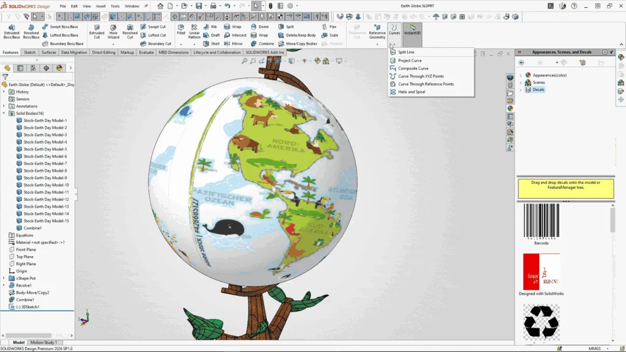Image resolution: width=626 pixels, height=352 pixels.
Task: Select the Extruded Boss/Base tool
Action: pyautogui.click(x=11, y=31)
